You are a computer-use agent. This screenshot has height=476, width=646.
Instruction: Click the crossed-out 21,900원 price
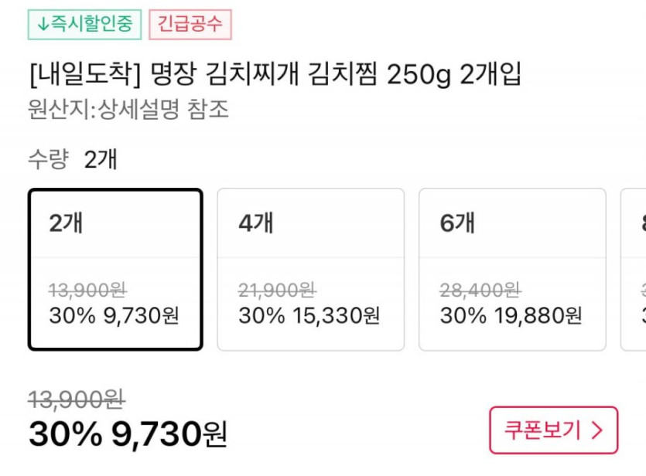277,290
